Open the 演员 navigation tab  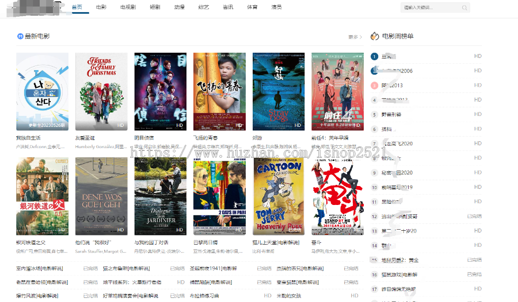[x=276, y=7]
